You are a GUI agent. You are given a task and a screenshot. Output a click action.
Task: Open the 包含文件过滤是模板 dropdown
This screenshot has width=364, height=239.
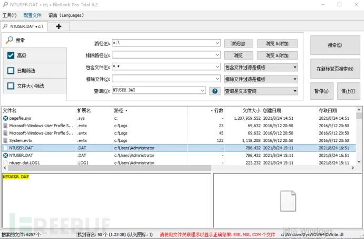[261, 68]
